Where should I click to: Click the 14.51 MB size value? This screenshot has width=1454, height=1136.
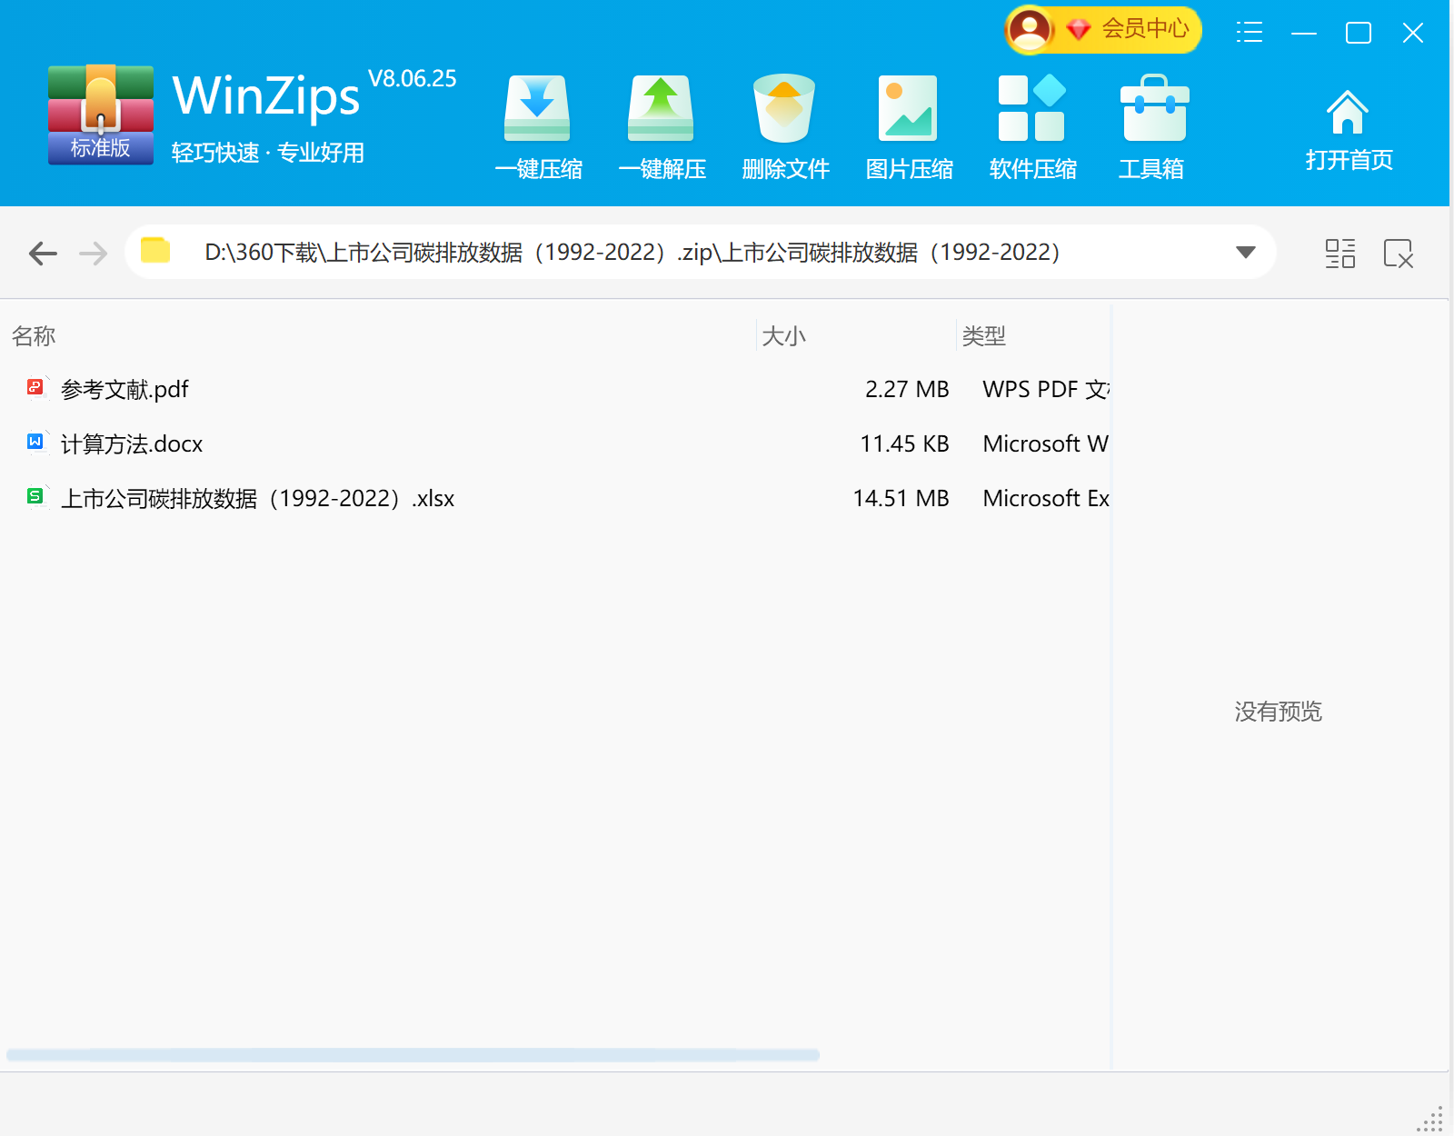(x=901, y=499)
